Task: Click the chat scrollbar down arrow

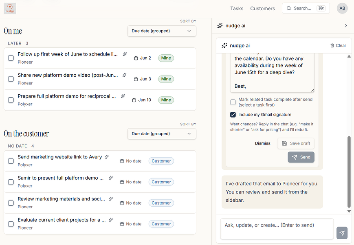Action: pyautogui.click(x=349, y=211)
